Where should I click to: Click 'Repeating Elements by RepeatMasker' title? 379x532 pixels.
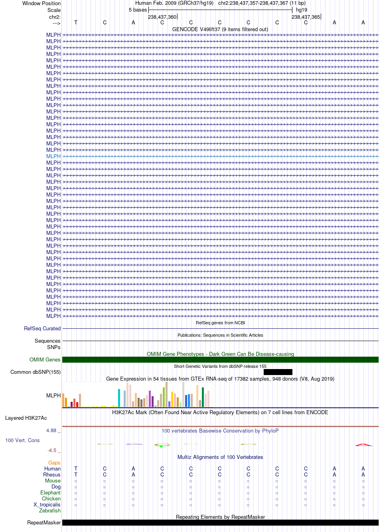coord(220,517)
